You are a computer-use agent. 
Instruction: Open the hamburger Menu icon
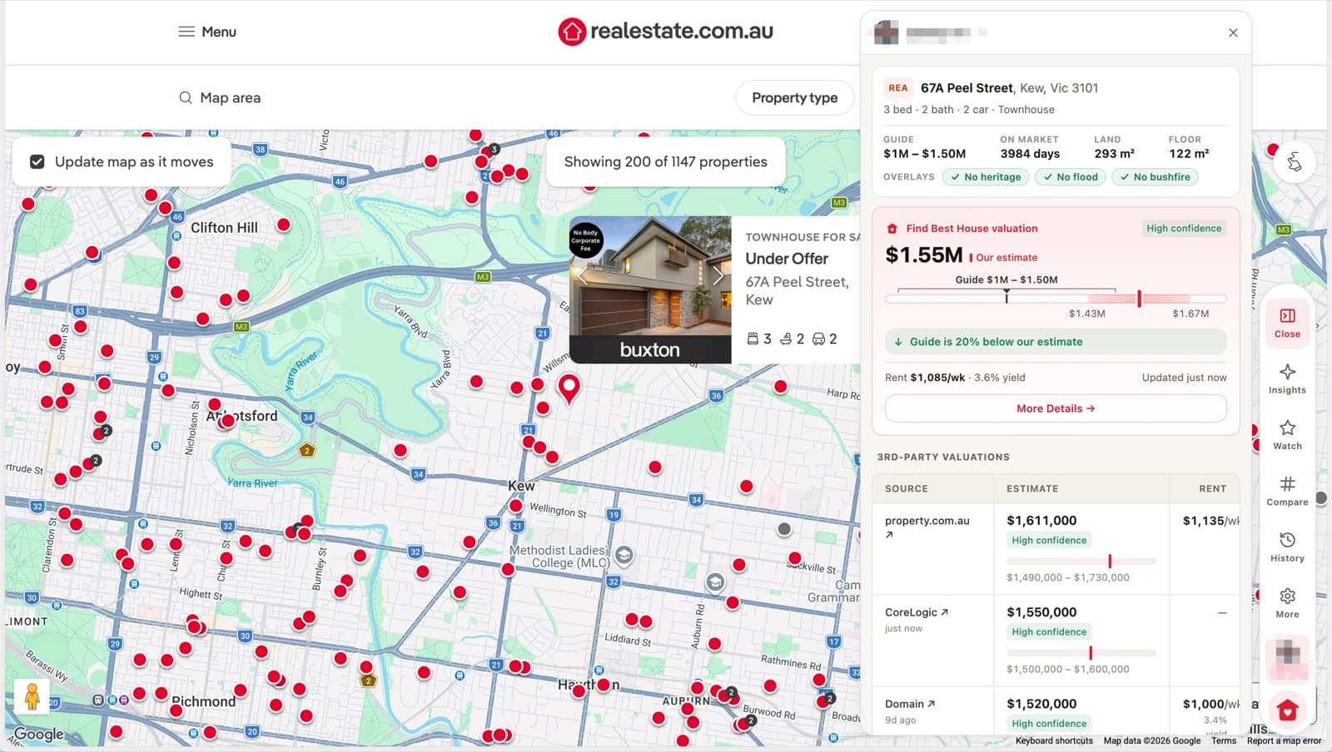click(x=186, y=32)
